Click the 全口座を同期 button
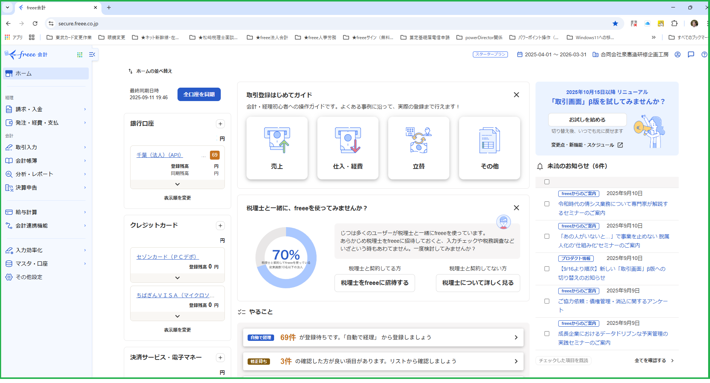Image resolution: width=710 pixels, height=383 pixels. 199,94
